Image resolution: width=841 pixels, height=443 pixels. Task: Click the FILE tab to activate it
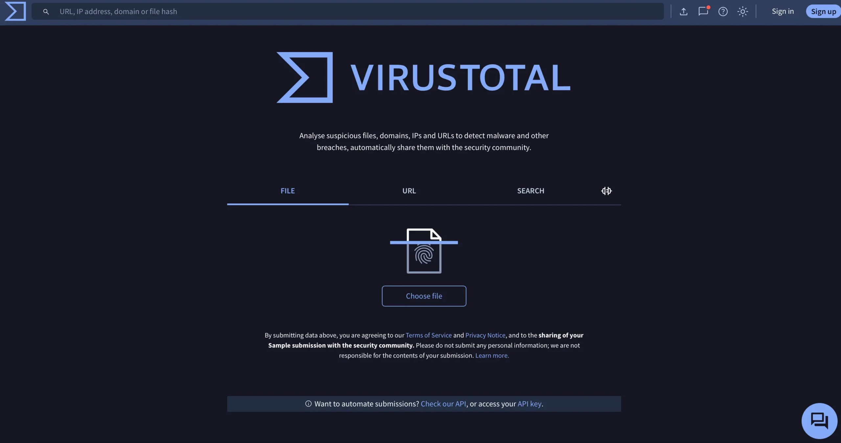[x=287, y=190]
